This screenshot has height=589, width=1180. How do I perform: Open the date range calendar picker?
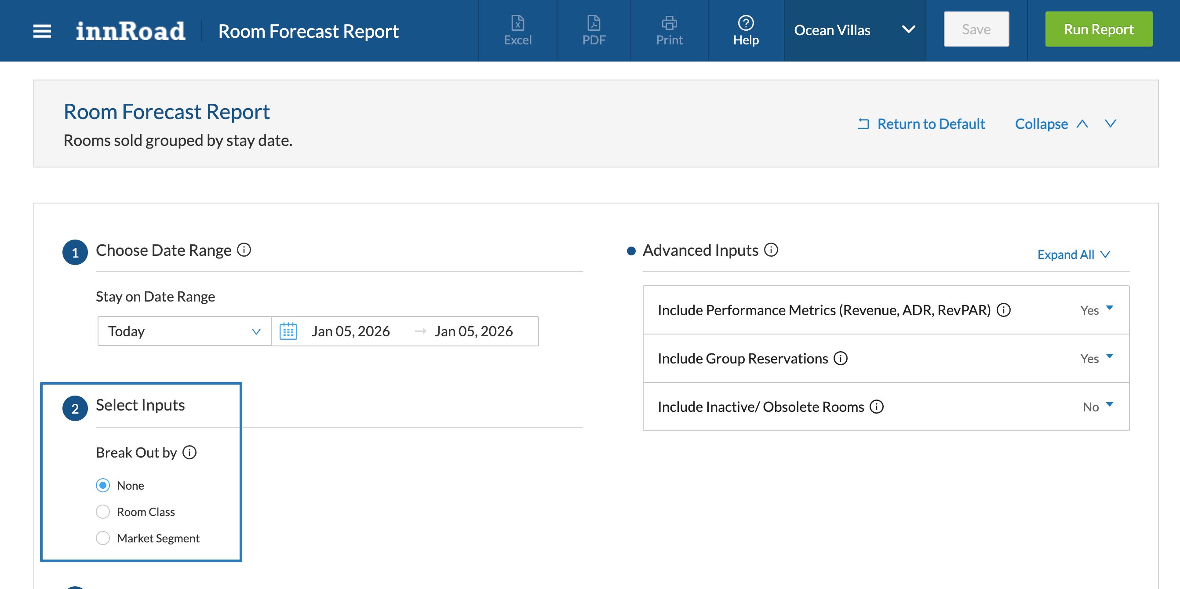288,331
